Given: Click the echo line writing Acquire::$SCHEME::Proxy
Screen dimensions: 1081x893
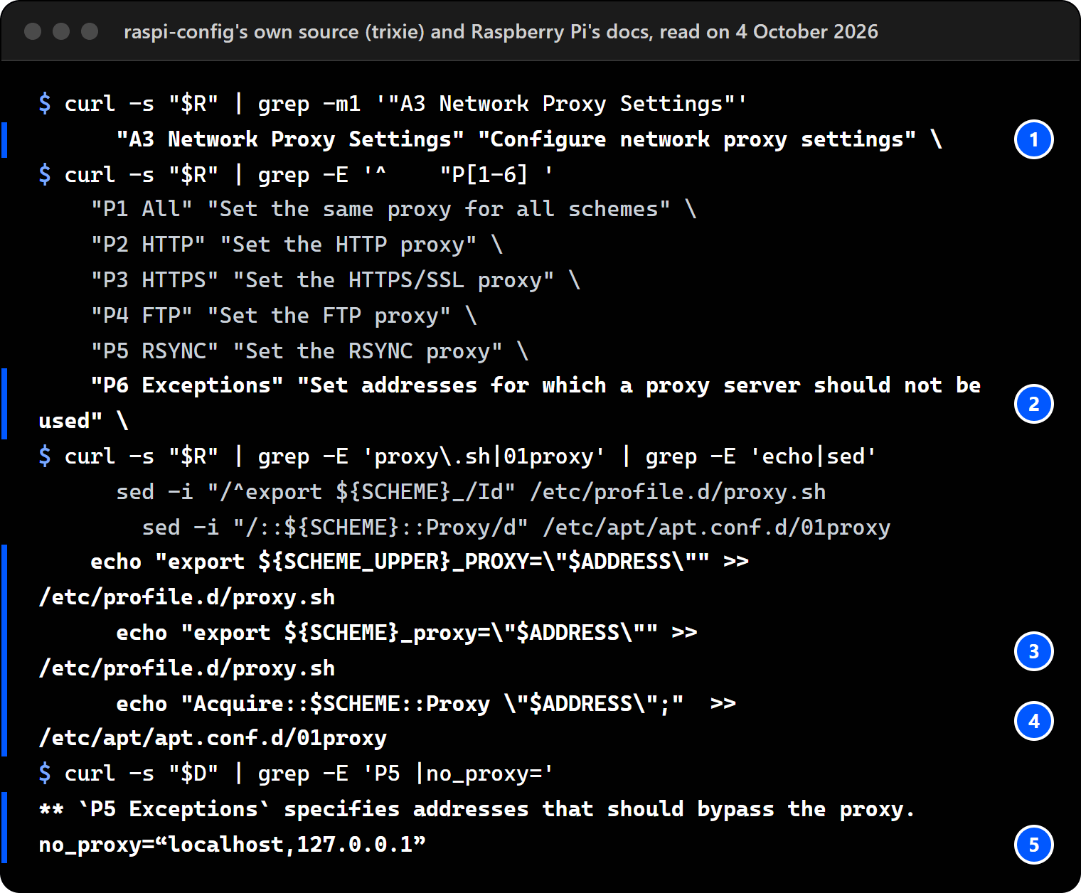Looking at the screenshot, I should click(x=388, y=720).
